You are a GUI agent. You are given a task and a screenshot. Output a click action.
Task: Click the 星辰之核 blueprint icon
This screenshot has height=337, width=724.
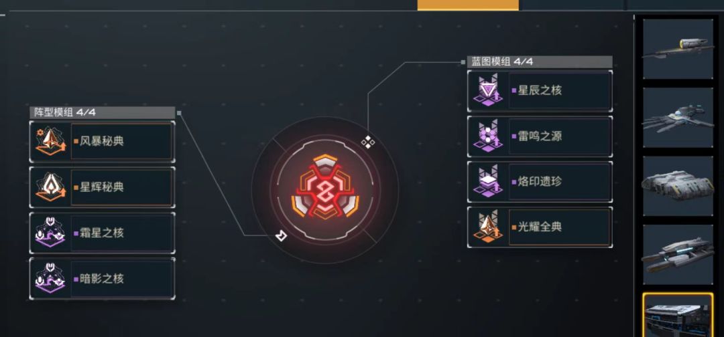(x=488, y=90)
